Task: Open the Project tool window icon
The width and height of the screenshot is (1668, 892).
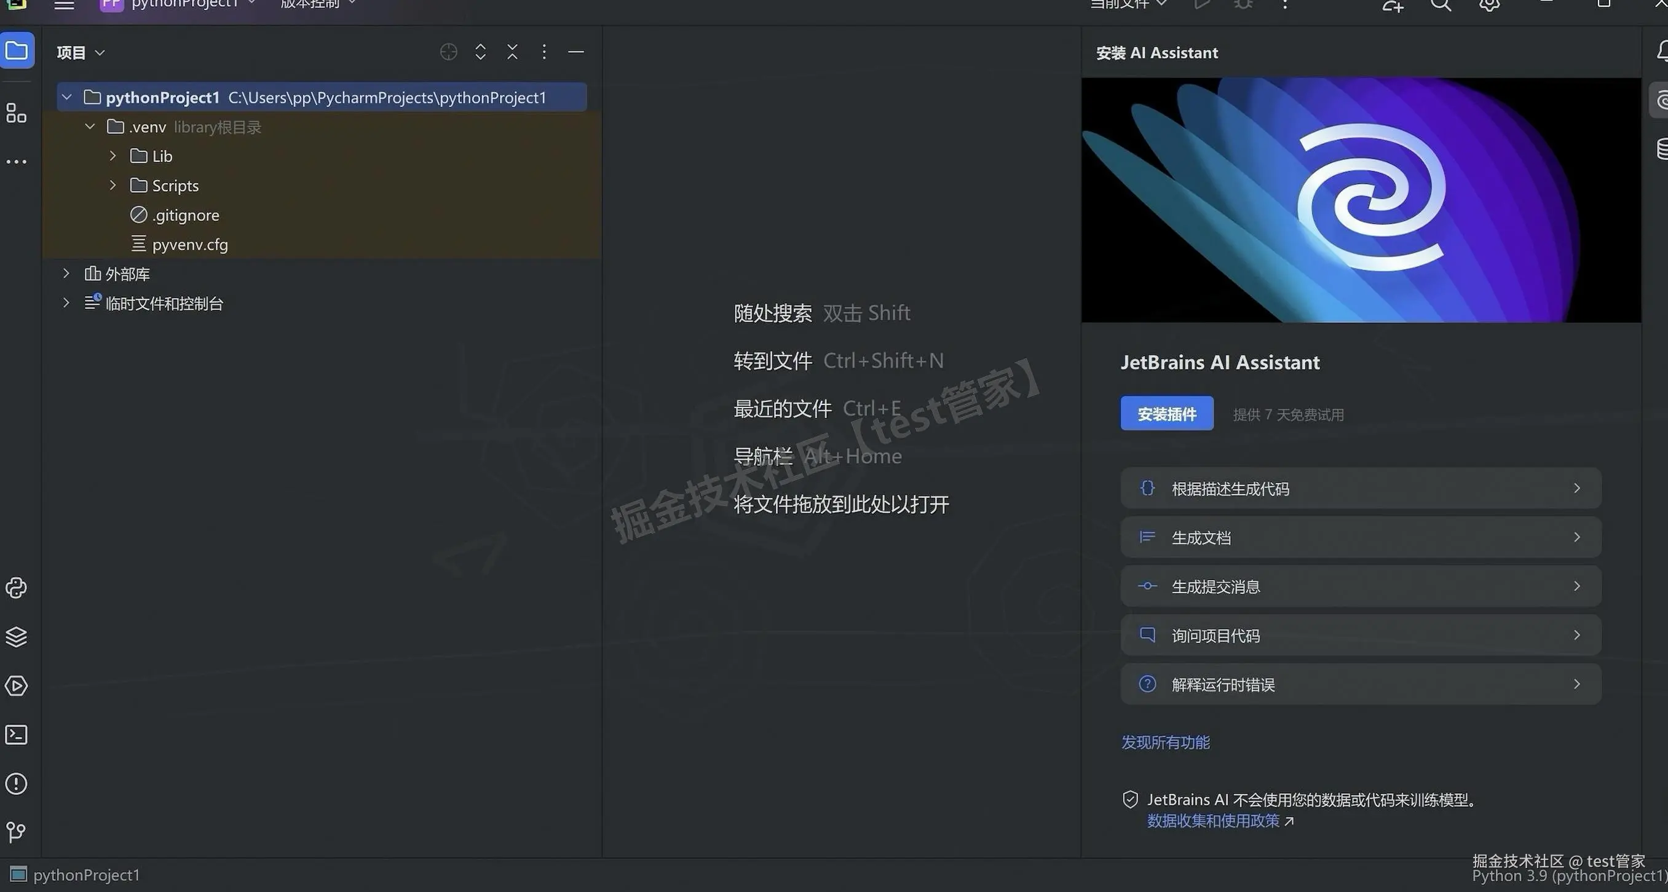Action: click(16, 50)
